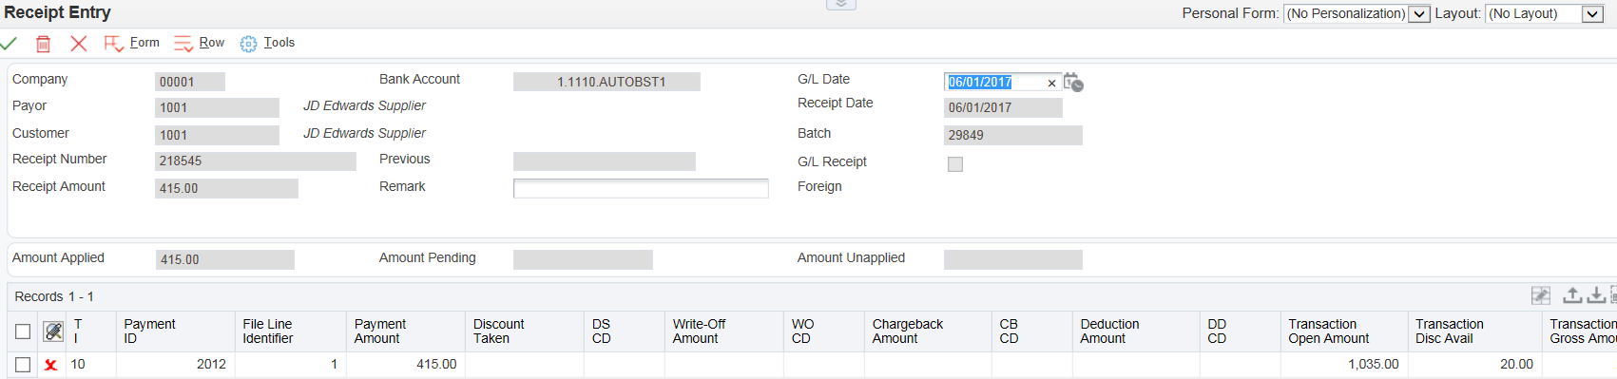Click the grid import download arrow icon
The width and height of the screenshot is (1617, 379).
point(1596,296)
